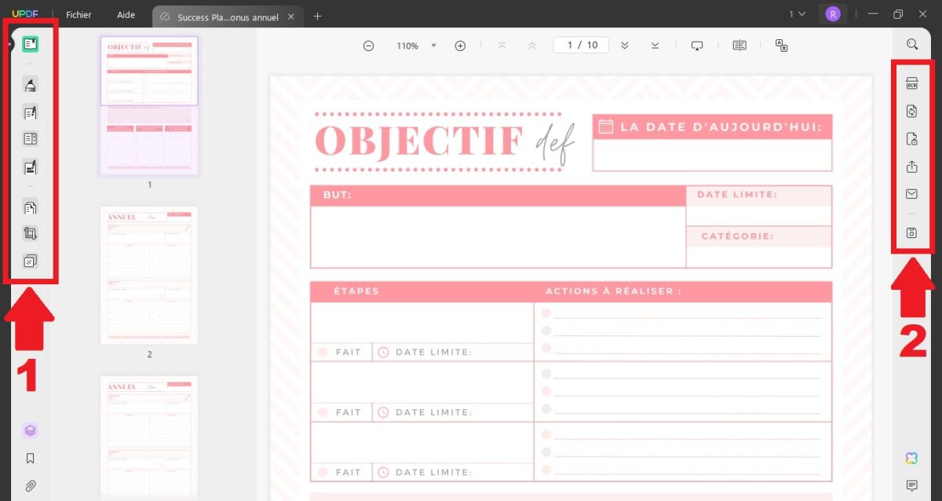Share the file via email icon
This screenshot has width=942, height=501.
click(911, 194)
